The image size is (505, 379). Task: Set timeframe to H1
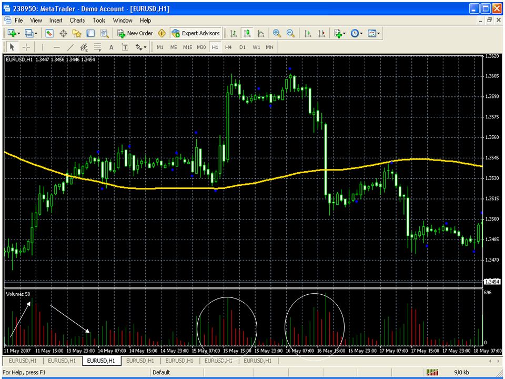coord(215,47)
